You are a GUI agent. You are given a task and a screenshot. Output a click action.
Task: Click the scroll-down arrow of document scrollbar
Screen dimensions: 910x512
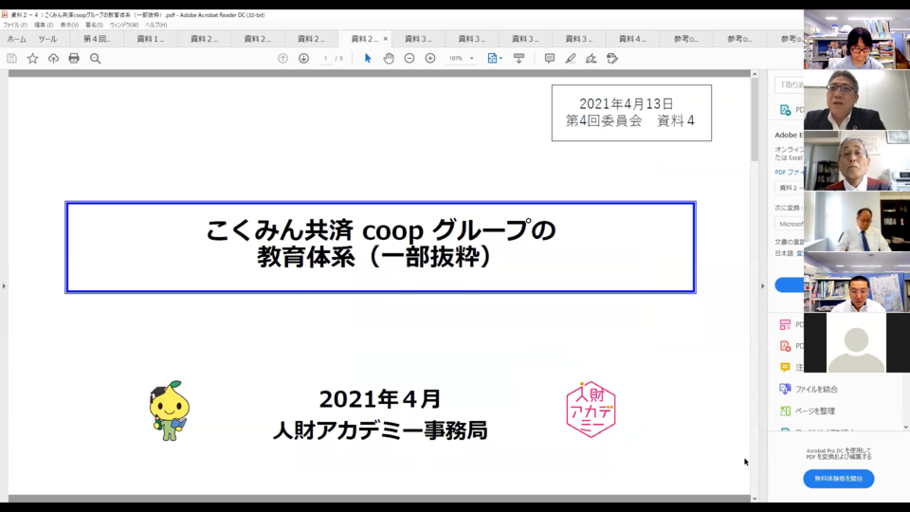pos(755,498)
